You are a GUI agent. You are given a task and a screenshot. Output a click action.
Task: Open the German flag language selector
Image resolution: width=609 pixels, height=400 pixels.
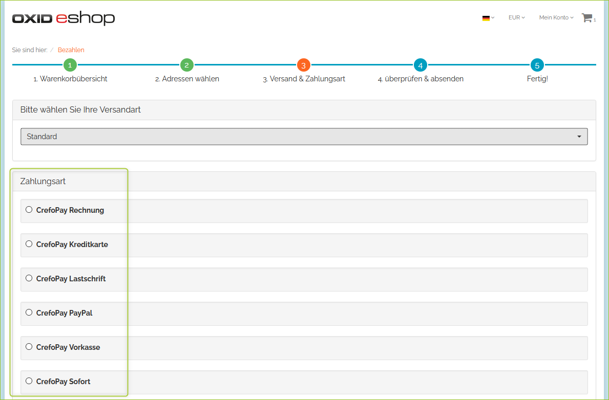488,18
